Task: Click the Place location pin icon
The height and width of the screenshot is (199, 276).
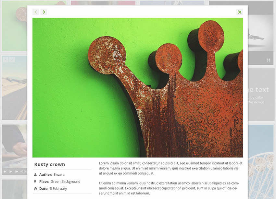Action: [x=35, y=182]
